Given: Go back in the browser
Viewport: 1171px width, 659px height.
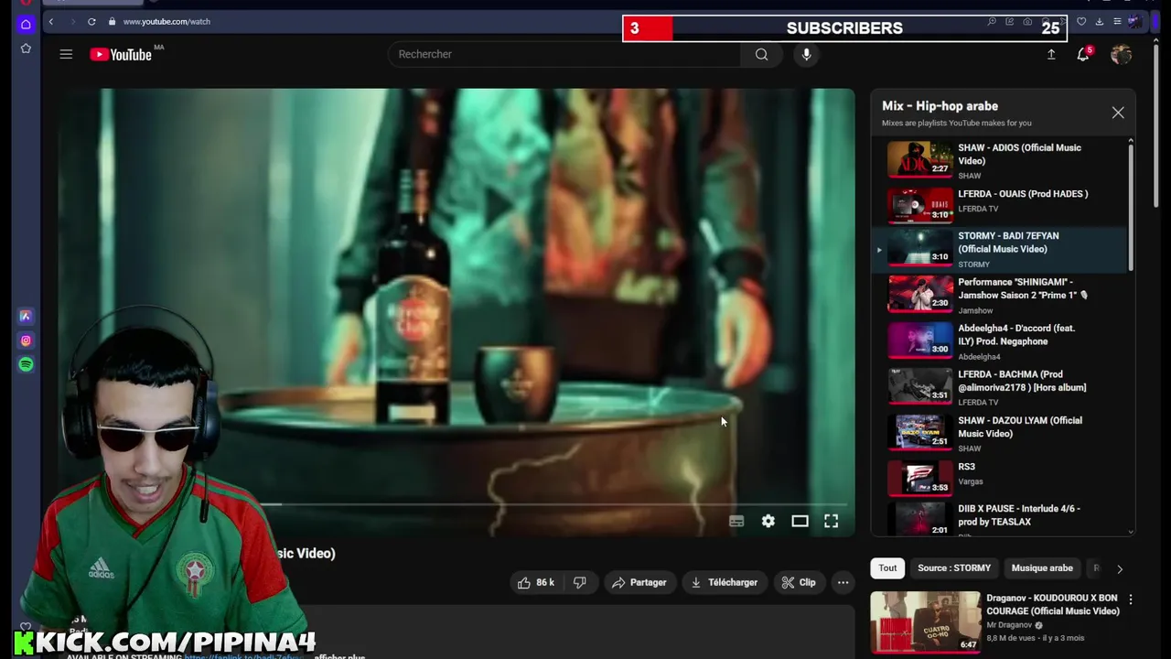Looking at the screenshot, I should coord(51,21).
